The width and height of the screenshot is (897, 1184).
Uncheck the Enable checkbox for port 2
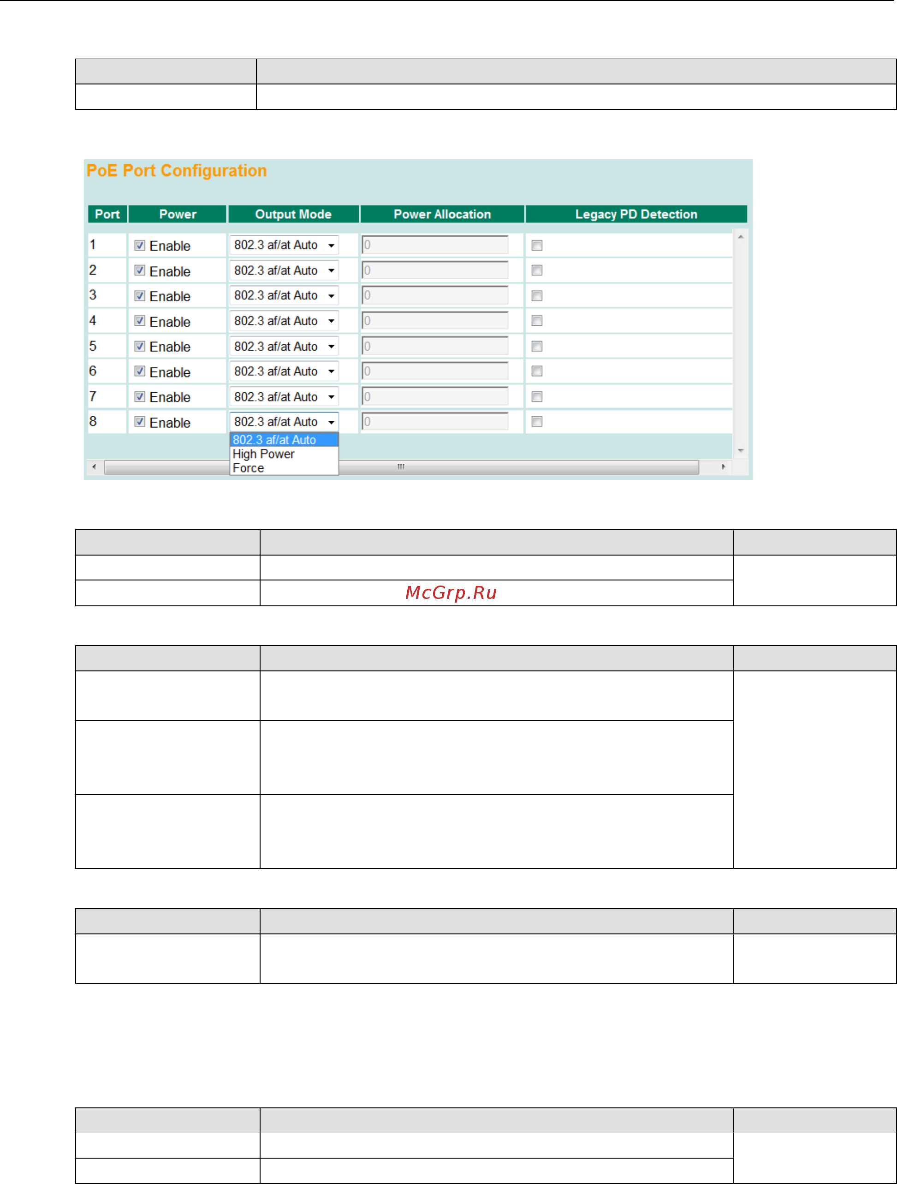click(x=140, y=270)
